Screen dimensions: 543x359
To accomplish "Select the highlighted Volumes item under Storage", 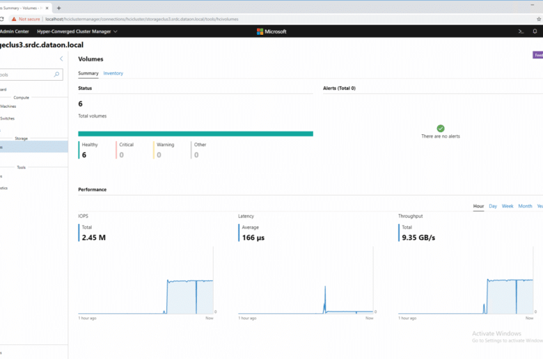I will (x=34, y=147).
